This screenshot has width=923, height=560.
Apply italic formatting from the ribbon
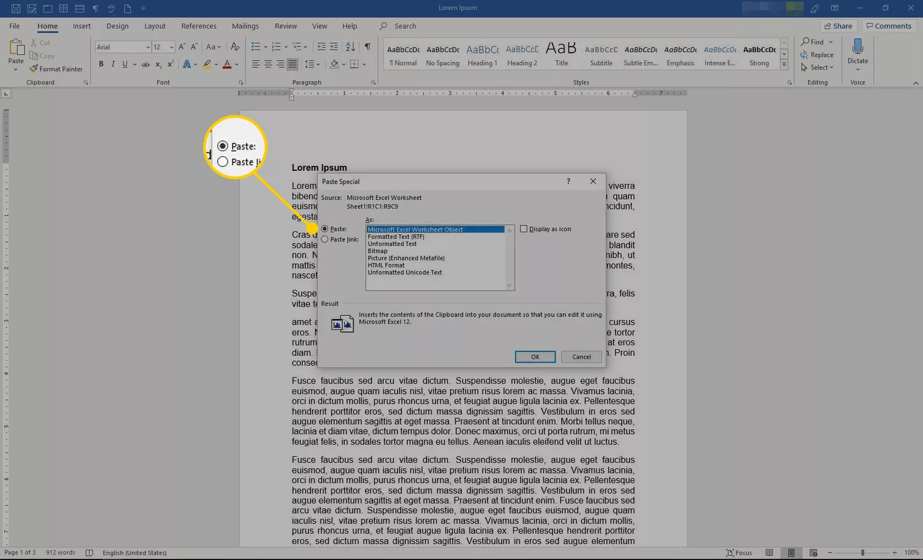(x=113, y=64)
